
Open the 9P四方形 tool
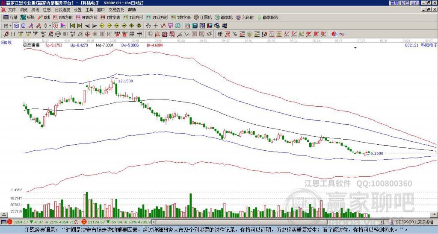tap(86, 17)
